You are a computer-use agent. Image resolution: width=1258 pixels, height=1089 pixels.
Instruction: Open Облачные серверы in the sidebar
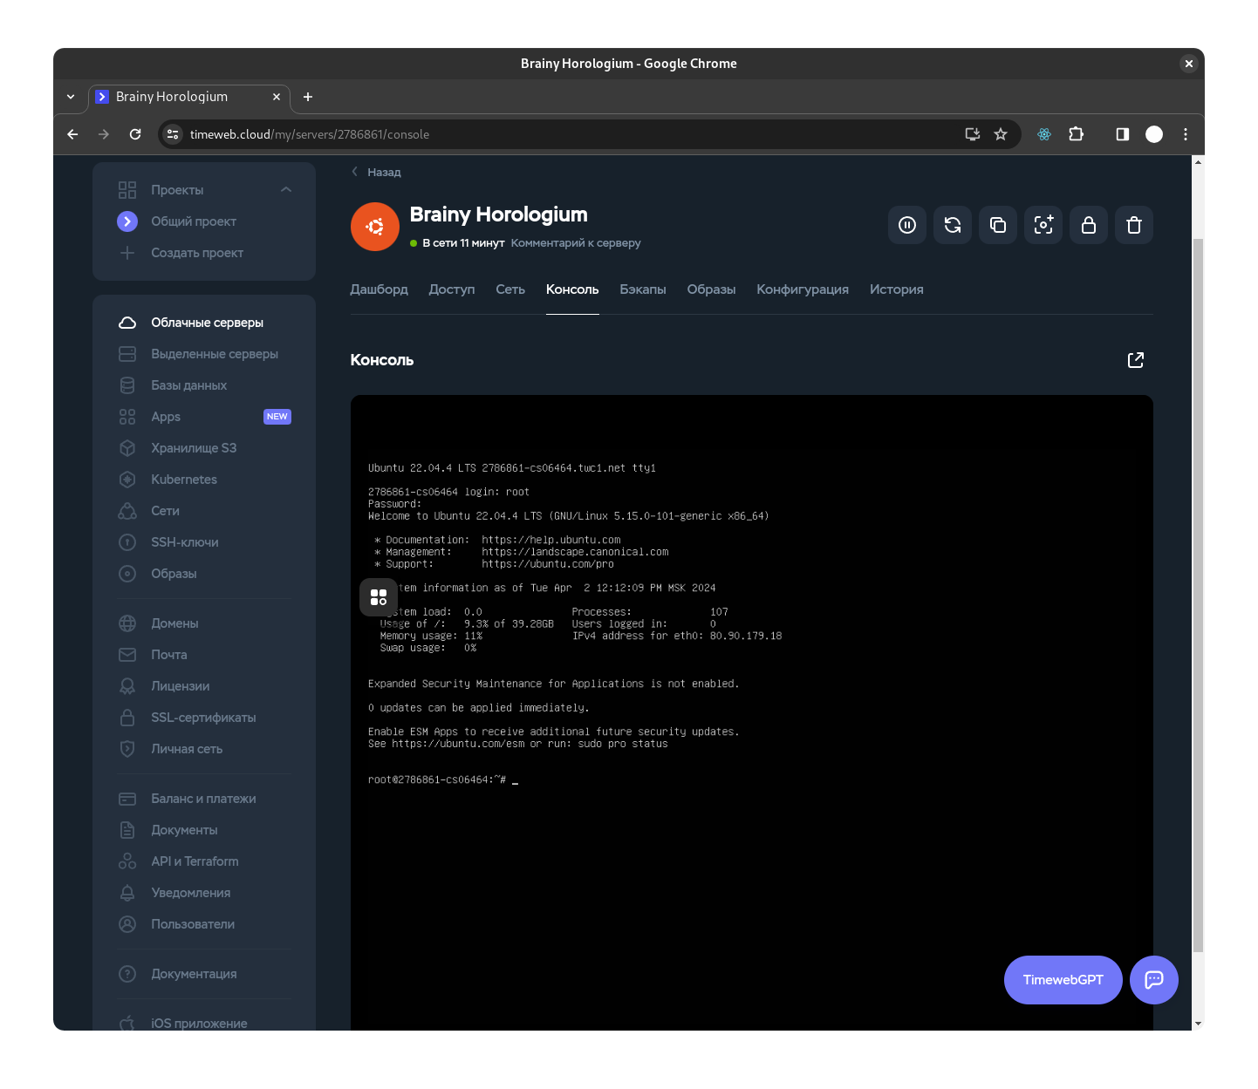[x=208, y=323]
